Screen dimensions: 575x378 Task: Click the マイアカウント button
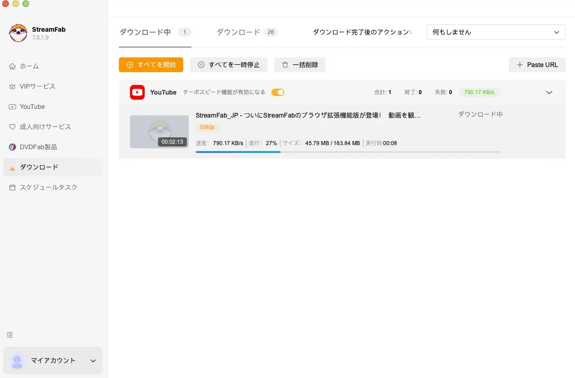tap(53, 361)
